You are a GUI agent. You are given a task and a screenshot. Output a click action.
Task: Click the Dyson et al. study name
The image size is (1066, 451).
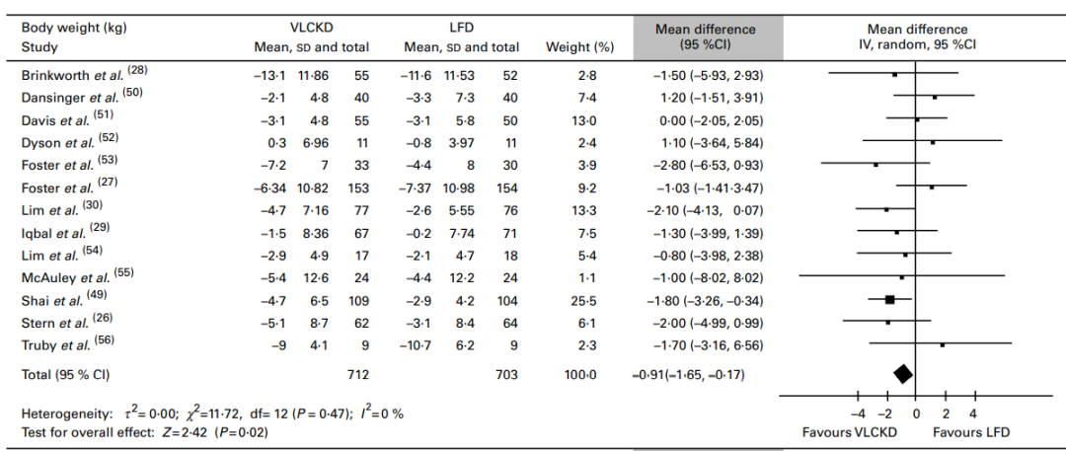pyautogui.click(x=53, y=142)
